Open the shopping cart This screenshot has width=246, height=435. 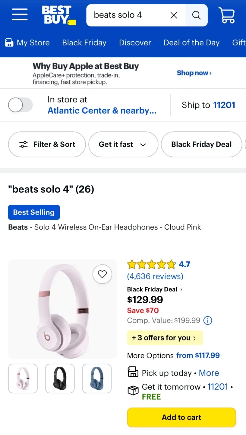(x=227, y=14)
